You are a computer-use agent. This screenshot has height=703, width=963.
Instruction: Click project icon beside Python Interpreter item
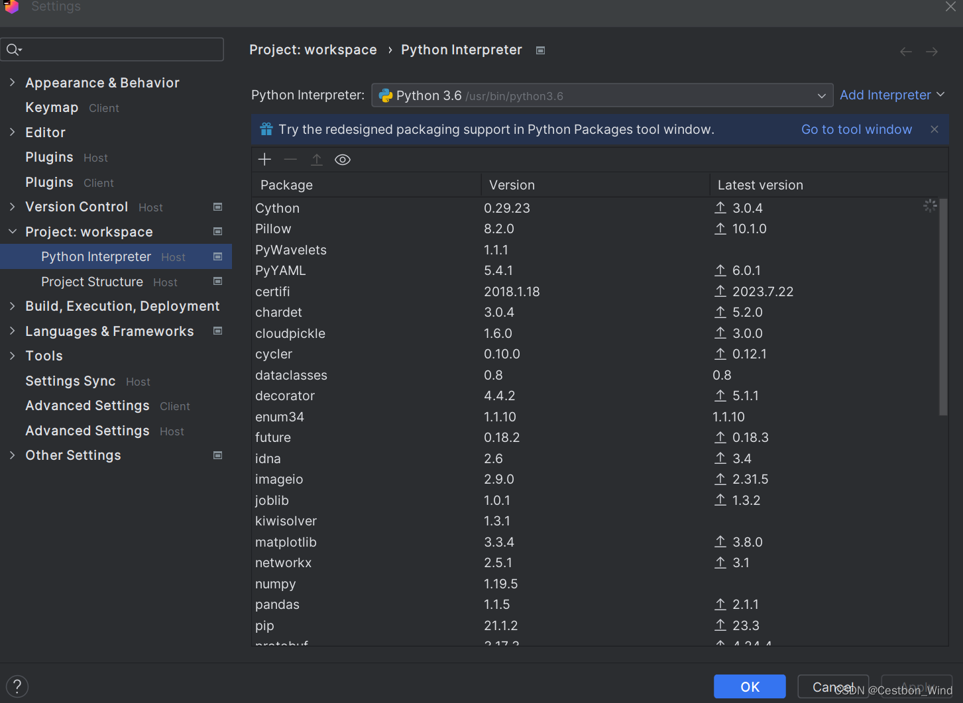217,256
